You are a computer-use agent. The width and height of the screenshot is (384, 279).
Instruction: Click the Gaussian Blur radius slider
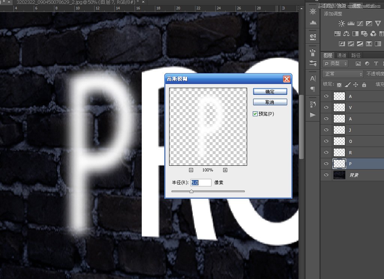point(192,191)
